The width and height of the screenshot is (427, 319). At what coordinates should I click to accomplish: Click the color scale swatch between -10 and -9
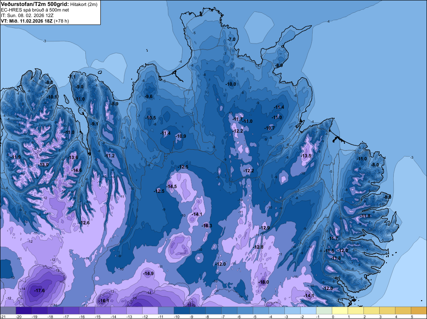click(181, 310)
